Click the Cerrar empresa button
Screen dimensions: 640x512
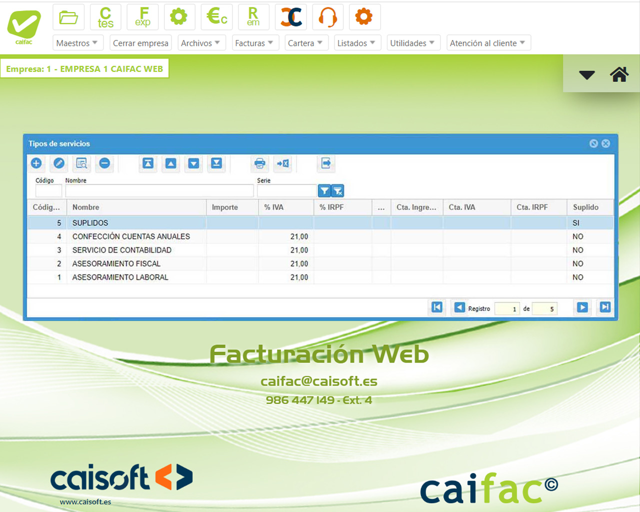point(140,43)
